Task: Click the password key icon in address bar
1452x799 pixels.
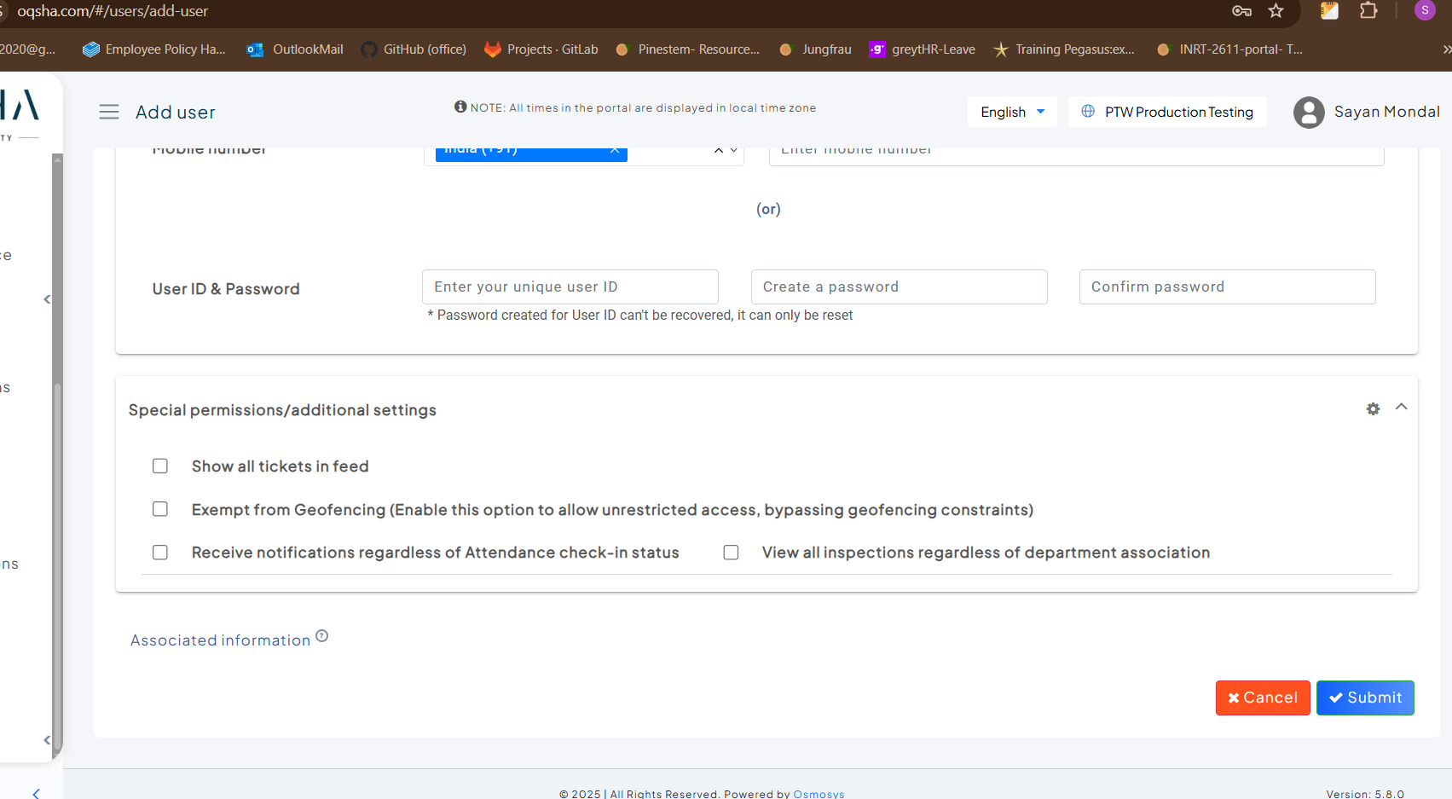Action: point(1241,11)
